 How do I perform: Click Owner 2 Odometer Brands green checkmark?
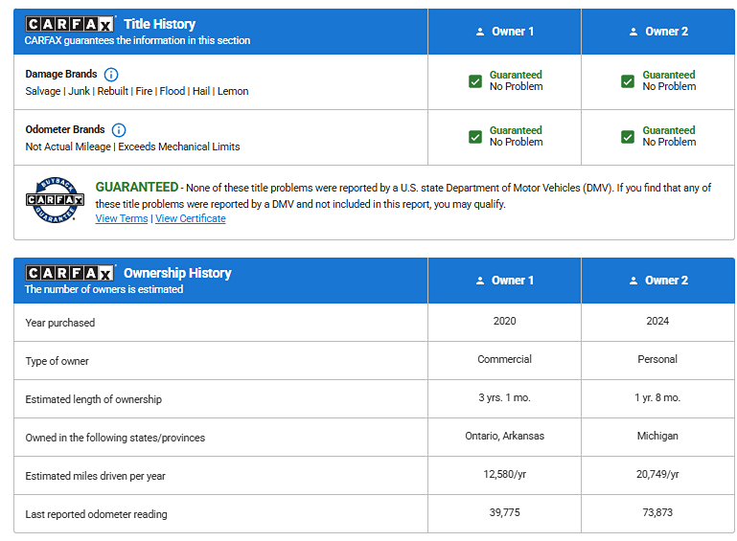coord(628,137)
